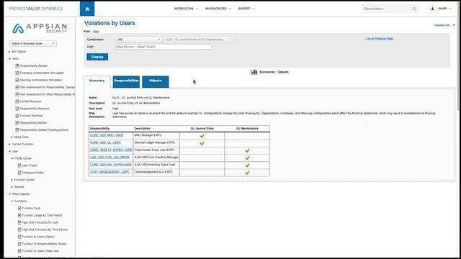This screenshot has width=461, height=259.
Task: Open the CURE_USD_INV_SUPERUSER responsibility link
Action: click(110, 165)
